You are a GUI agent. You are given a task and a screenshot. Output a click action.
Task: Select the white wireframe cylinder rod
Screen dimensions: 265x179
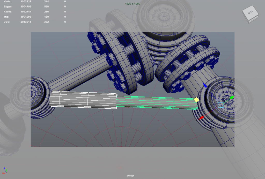click(83, 100)
